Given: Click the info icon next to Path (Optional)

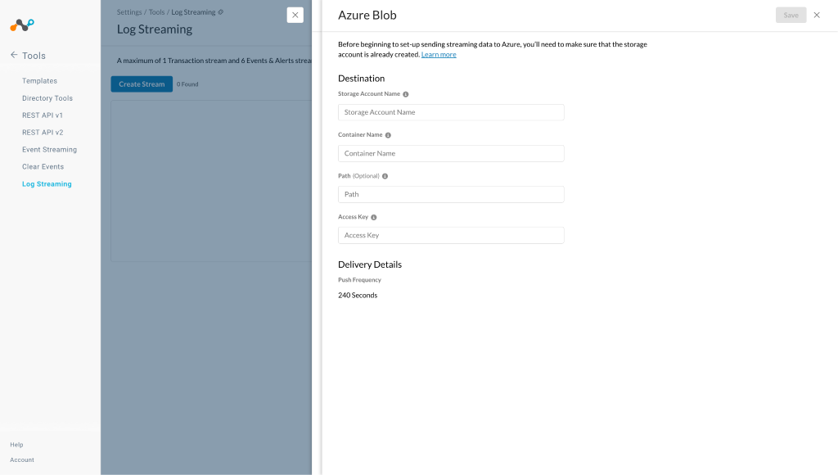Looking at the screenshot, I should click(x=385, y=176).
